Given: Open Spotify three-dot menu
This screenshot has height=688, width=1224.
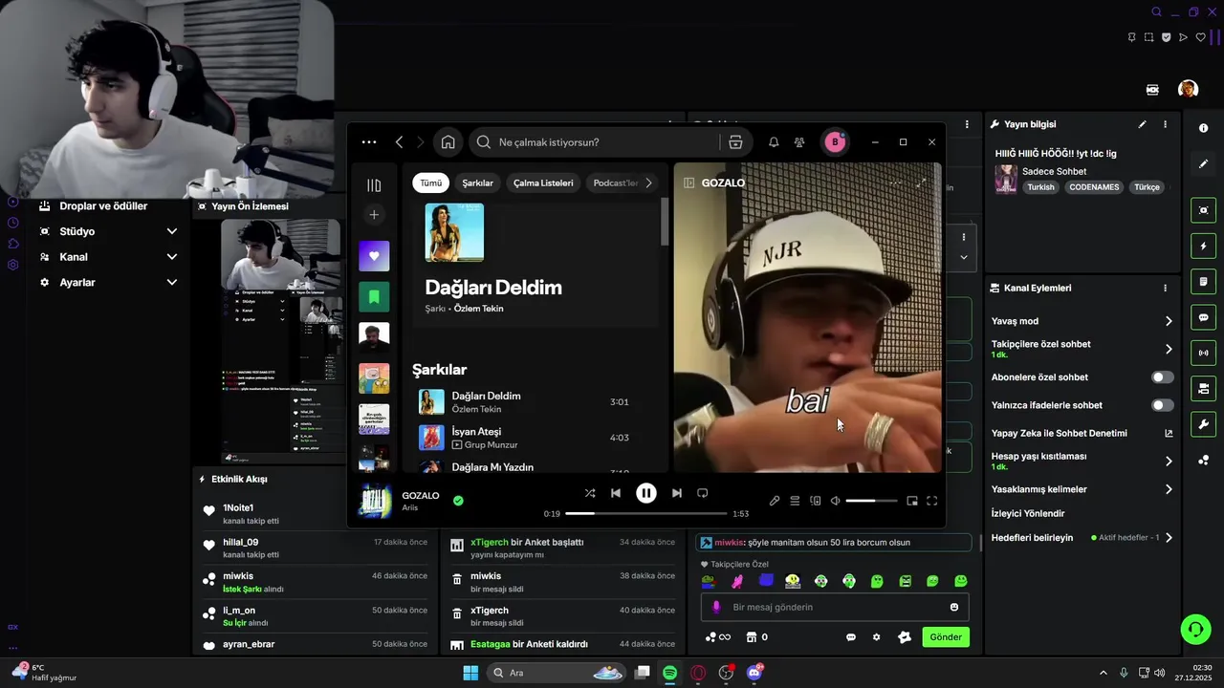Looking at the screenshot, I should pyautogui.click(x=369, y=142).
